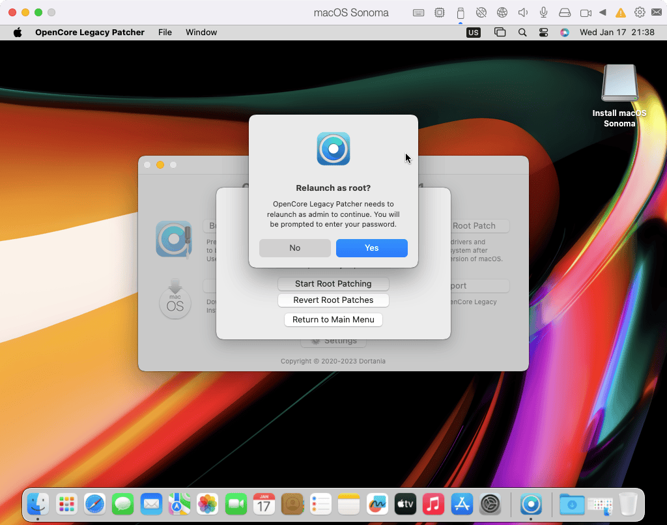Open System Settings from the Dock
Viewport: 667px width, 525px height.
(490, 504)
